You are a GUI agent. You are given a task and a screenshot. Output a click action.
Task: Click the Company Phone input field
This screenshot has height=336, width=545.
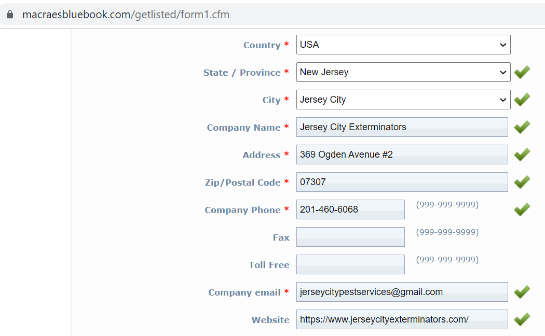[350, 209]
